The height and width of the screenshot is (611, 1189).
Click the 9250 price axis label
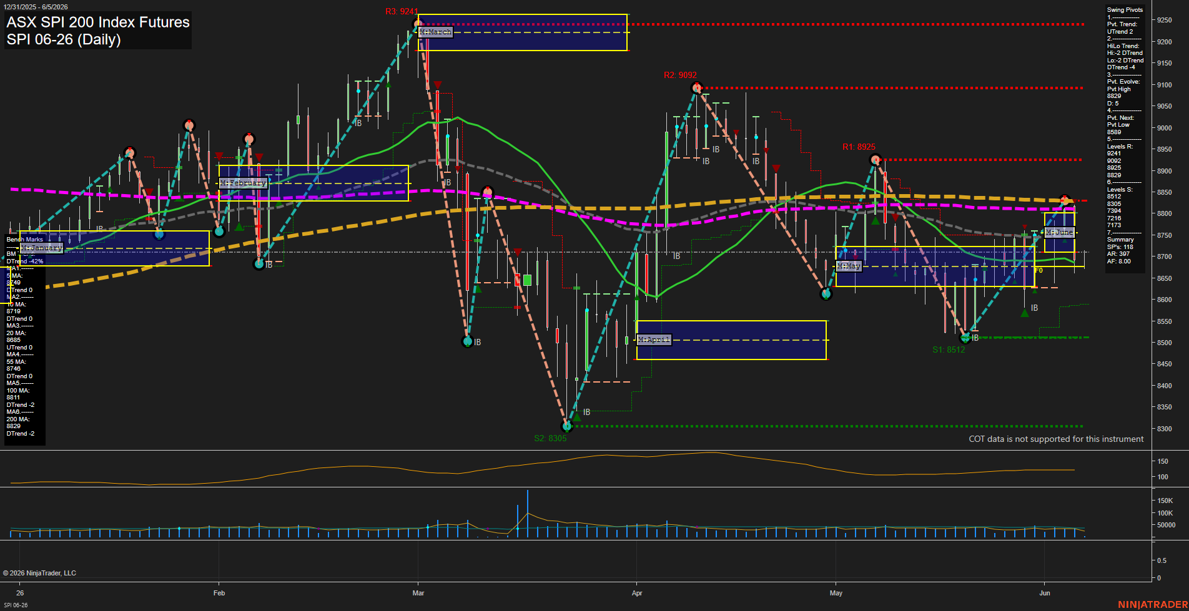1164,20
